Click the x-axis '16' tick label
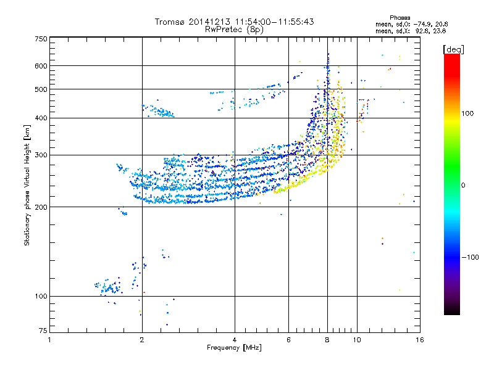Viewport: 494px width, 370px height. pos(420,340)
